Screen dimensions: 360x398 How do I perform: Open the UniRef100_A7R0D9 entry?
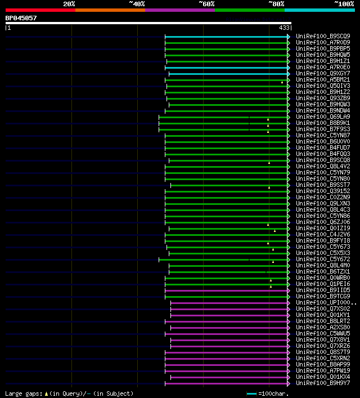[323, 42]
